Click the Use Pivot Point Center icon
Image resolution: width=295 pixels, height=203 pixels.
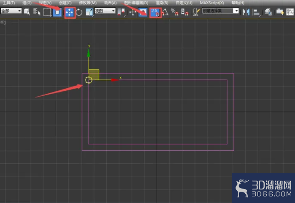tap(122, 12)
